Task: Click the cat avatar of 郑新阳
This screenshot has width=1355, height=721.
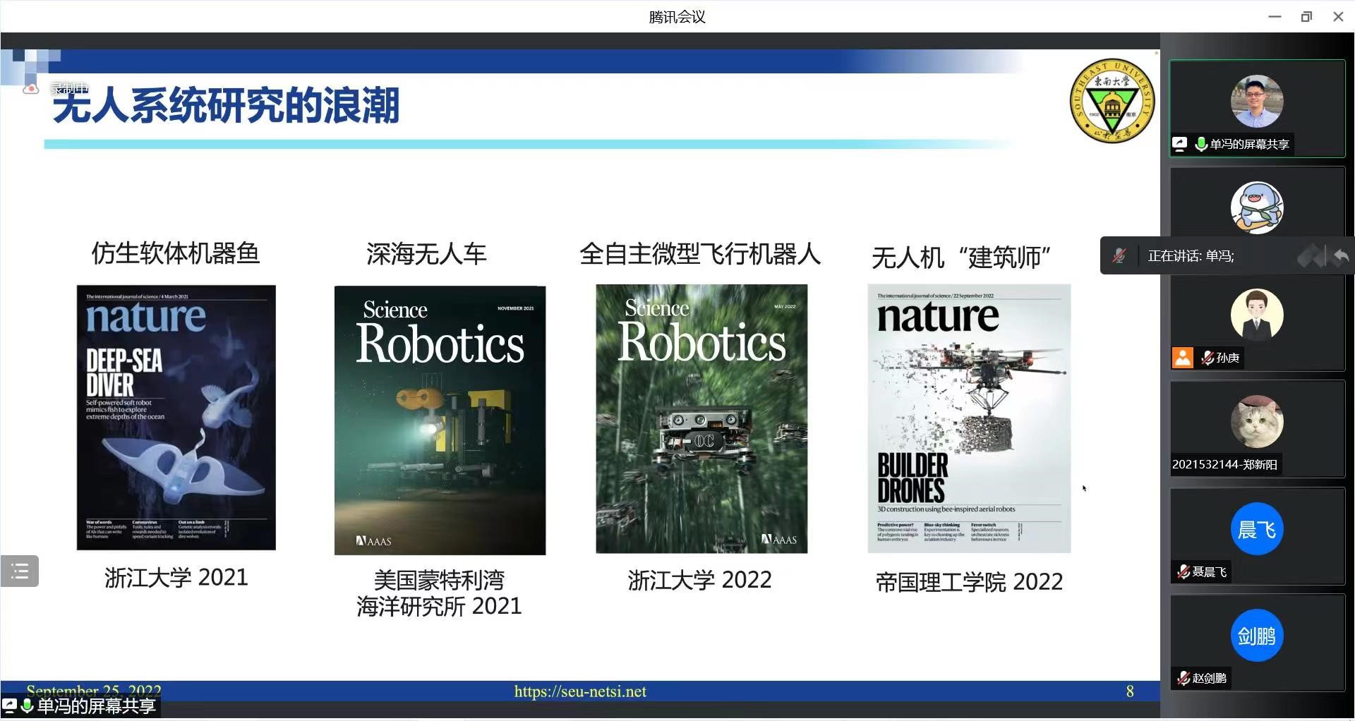Action: [x=1257, y=422]
